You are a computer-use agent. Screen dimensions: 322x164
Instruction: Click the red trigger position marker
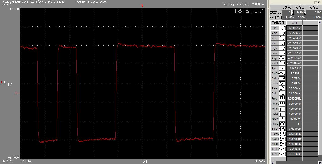click(x=142, y=6)
